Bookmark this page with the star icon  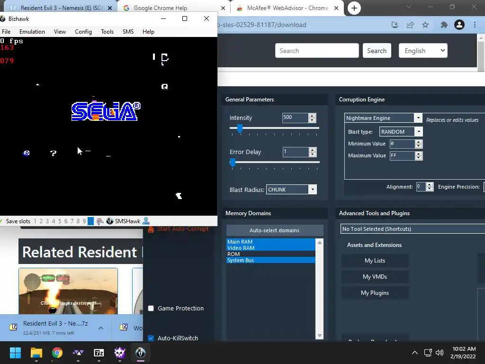(425, 25)
